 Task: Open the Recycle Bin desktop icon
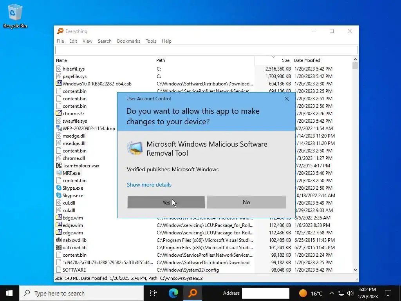point(15,16)
